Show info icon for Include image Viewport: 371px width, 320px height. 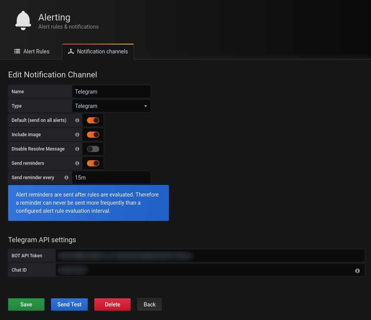pyautogui.click(x=77, y=135)
